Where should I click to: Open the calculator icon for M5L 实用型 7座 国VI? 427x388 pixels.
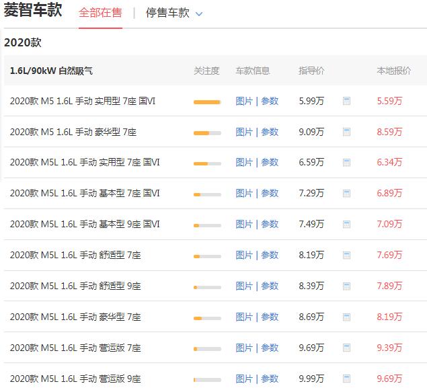[x=346, y=163]
